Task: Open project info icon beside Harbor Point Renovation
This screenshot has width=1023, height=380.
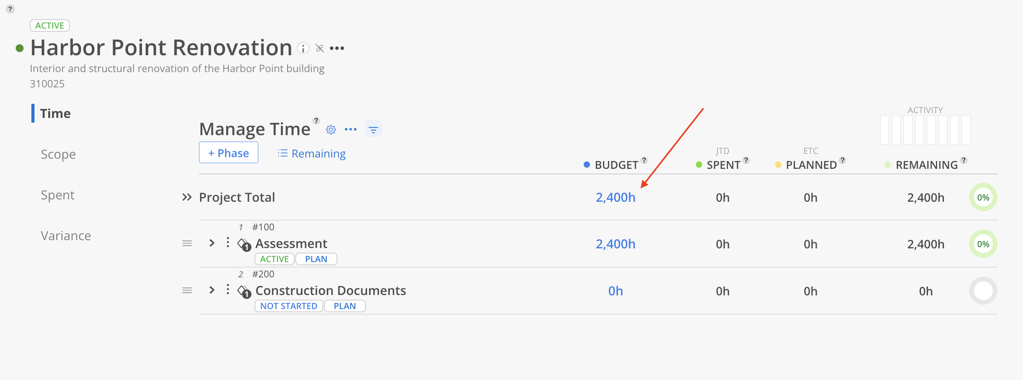Action: point(303,49)
